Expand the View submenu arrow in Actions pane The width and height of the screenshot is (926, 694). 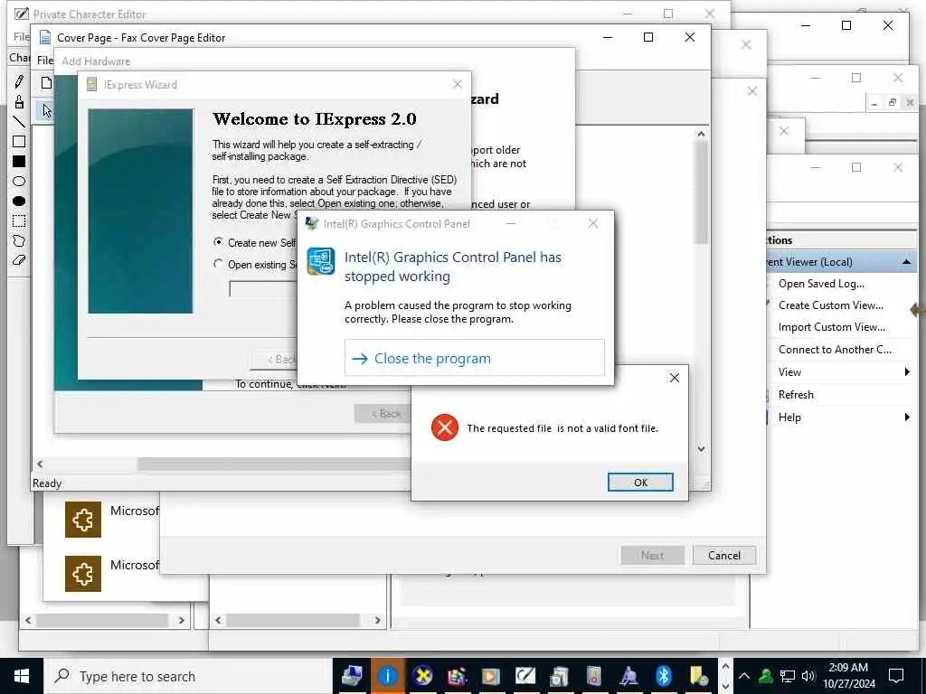(907, 371)
